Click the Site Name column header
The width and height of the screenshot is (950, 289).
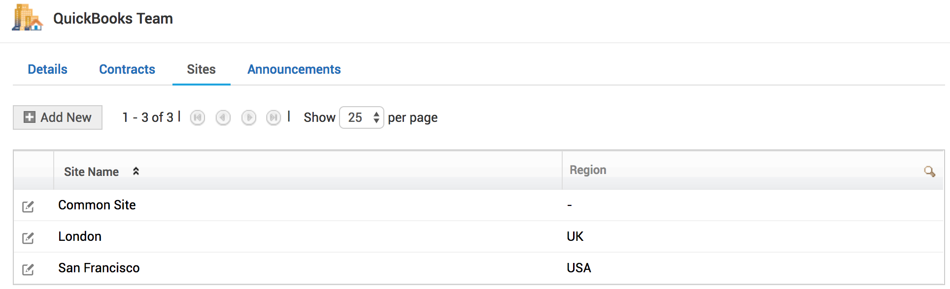pyautogui.click(x=92, y=172)
